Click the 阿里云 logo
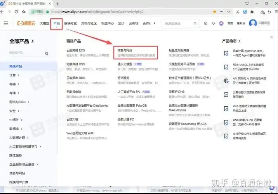Image resolution: width=278 pixels, height=194 pixels. tap(26, 23)
